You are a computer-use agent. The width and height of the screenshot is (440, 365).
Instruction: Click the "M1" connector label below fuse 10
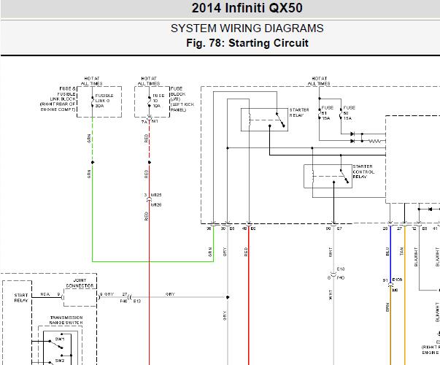[x=155, y=122]
